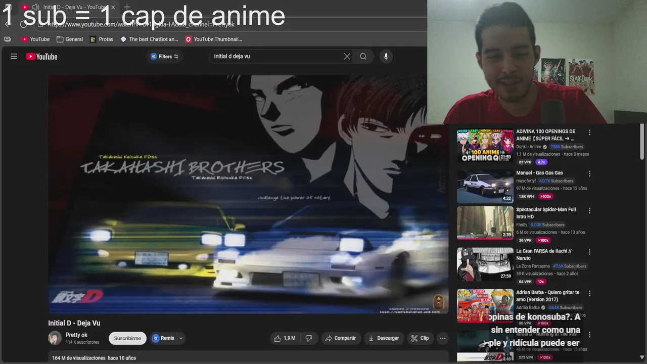Open the General bookmarks folder
Image resolution: width=647 pixels, height=364 pixels.
tap(70, 39)
